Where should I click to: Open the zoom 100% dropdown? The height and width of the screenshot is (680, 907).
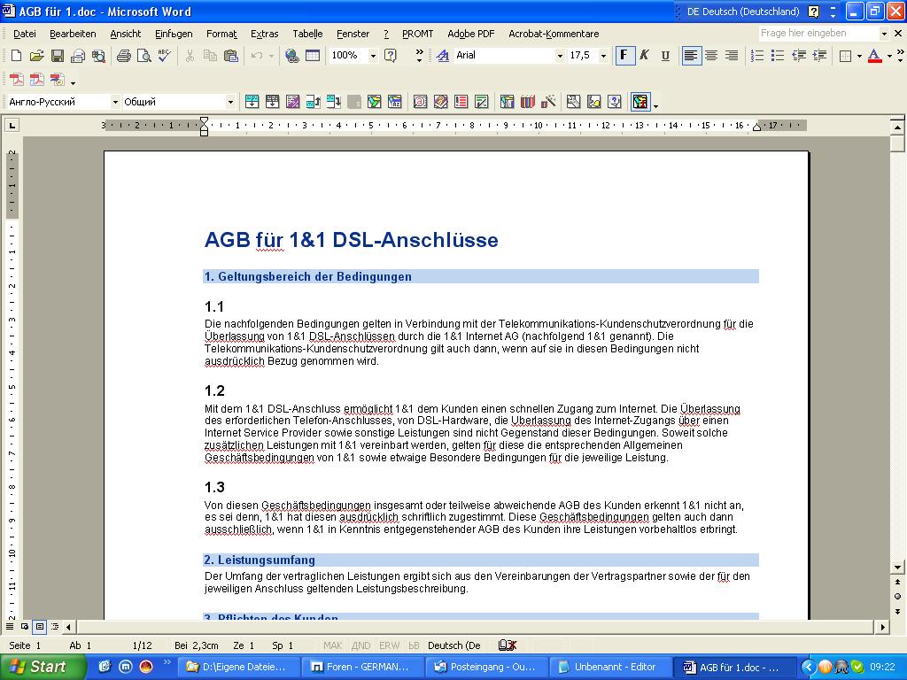[373, 56]
